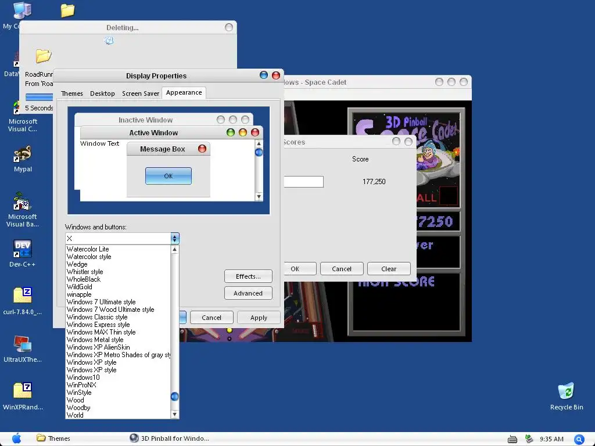The image size is (595, 446).
Task: Click the red close orb of Message Box preview
Action: pos(202,149)
